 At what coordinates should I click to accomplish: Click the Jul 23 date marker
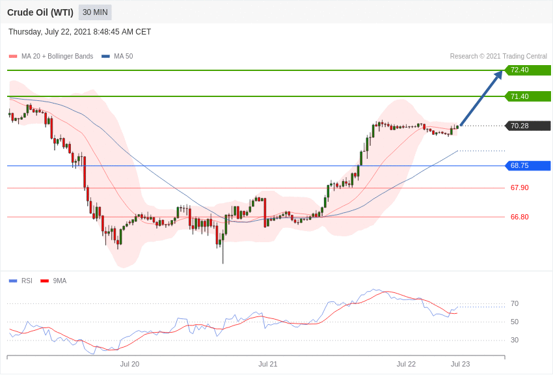(x=460, y=364)
